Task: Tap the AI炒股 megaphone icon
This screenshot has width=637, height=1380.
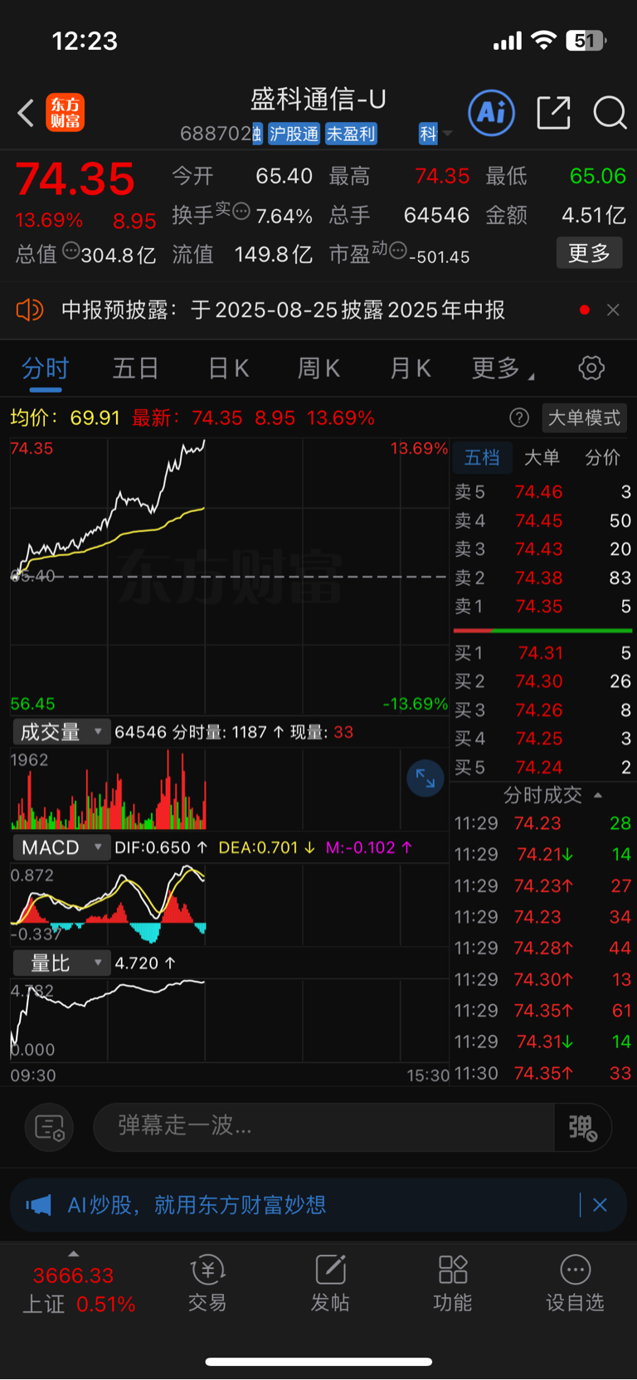Action: click(38, 1204)
